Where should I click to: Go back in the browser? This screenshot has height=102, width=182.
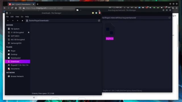[5, 8]
